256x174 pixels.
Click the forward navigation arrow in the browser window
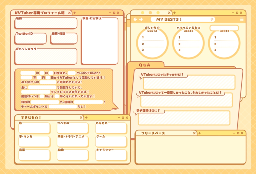click(141, 19)
